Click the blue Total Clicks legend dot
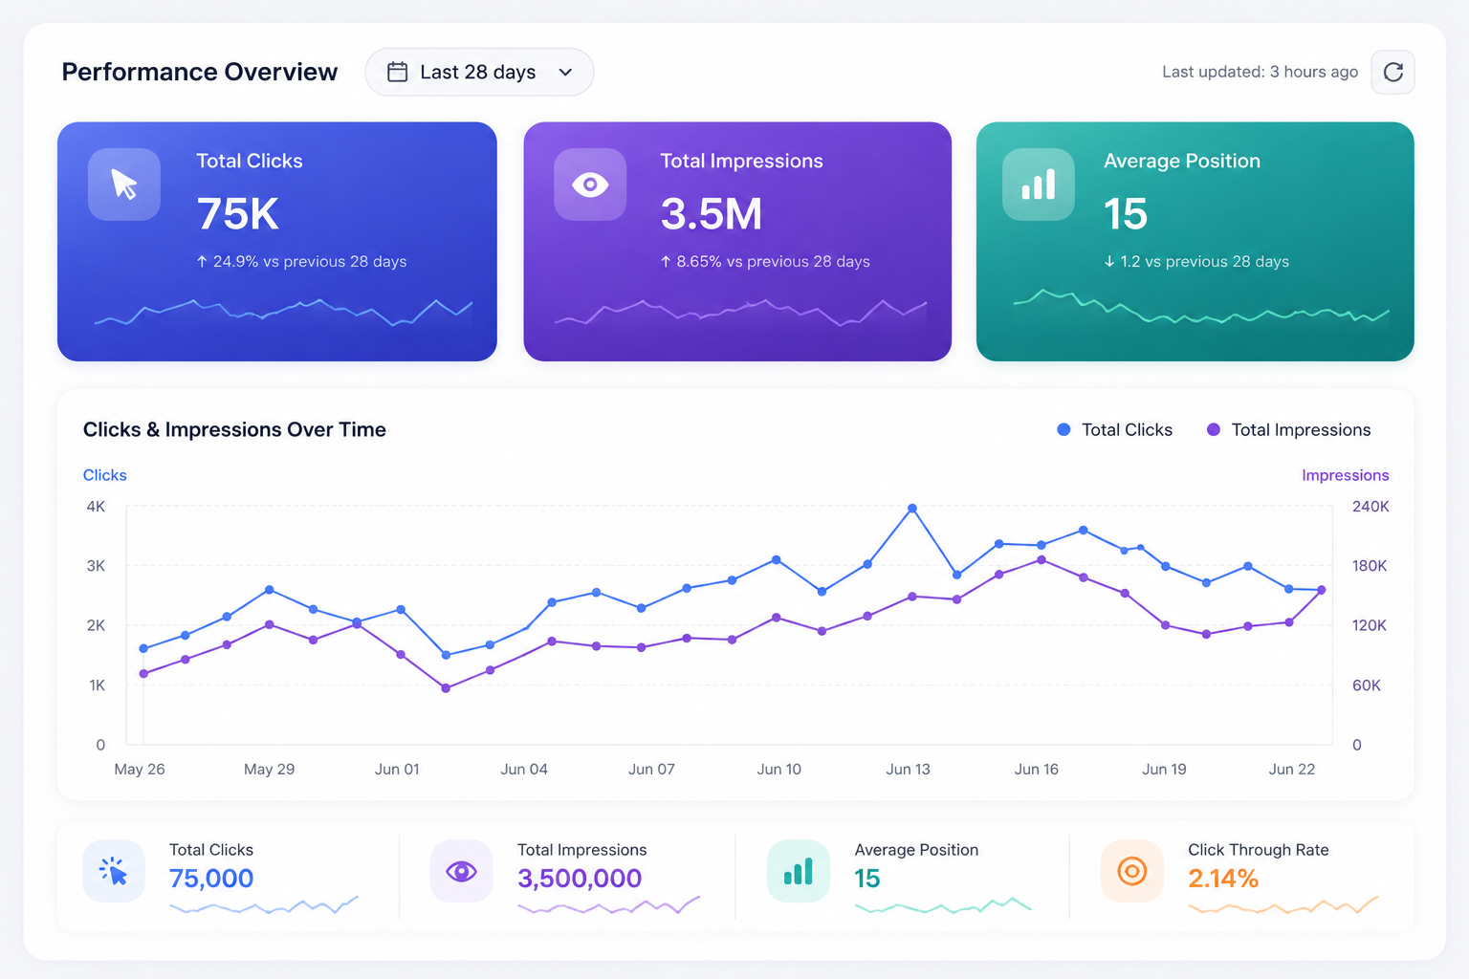Screen dimensions: 1469x979 pos(1063,430)
